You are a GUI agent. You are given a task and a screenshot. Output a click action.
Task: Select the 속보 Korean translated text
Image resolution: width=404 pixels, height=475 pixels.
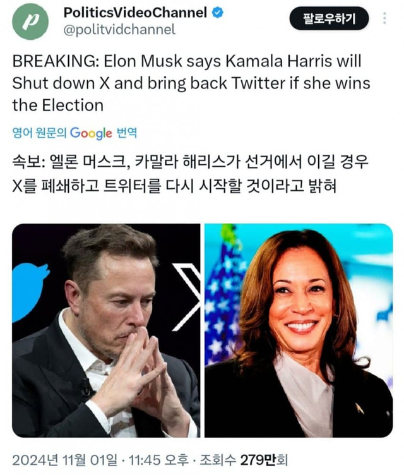pos(190,174)
